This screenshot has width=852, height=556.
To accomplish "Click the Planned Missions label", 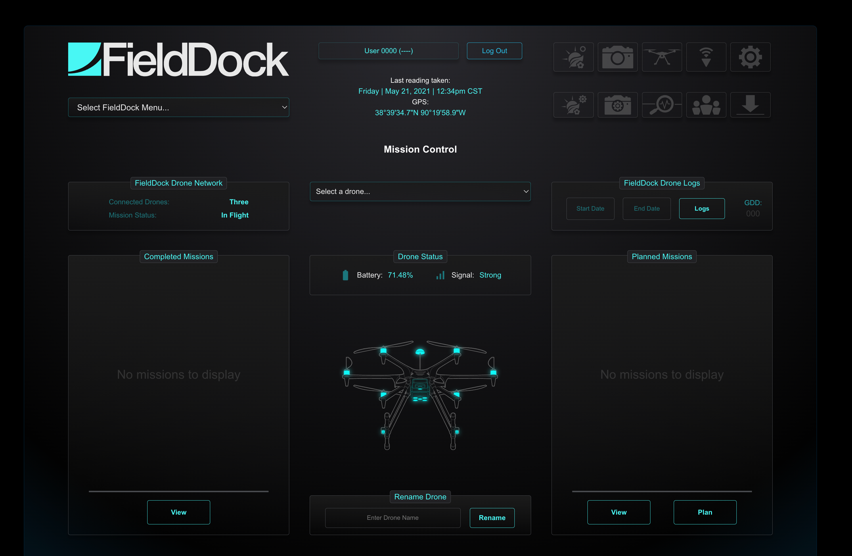I will point(662,257).
